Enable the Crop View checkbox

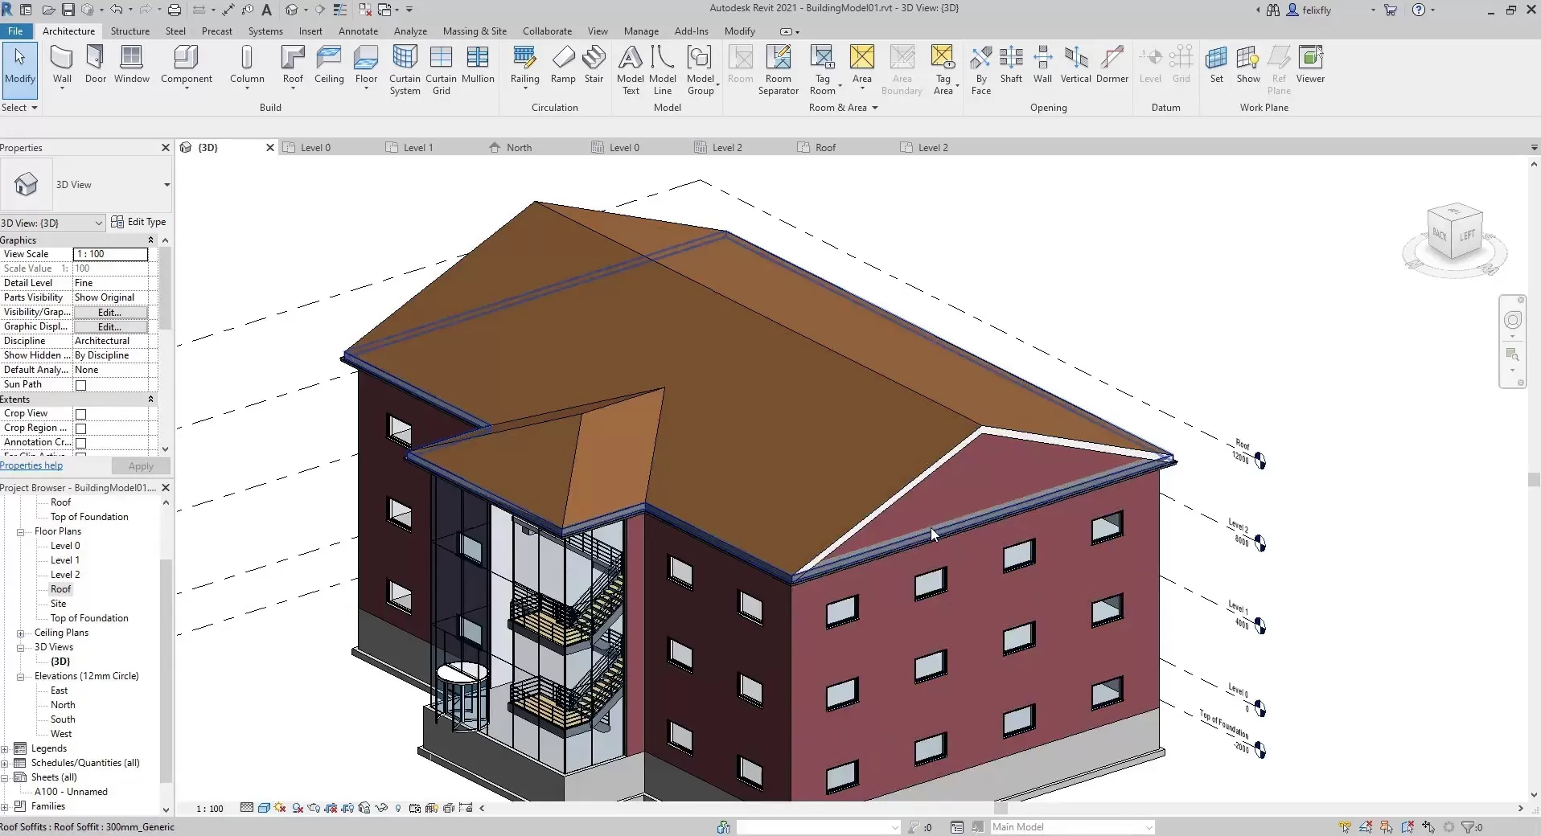[x=81, y=414]
